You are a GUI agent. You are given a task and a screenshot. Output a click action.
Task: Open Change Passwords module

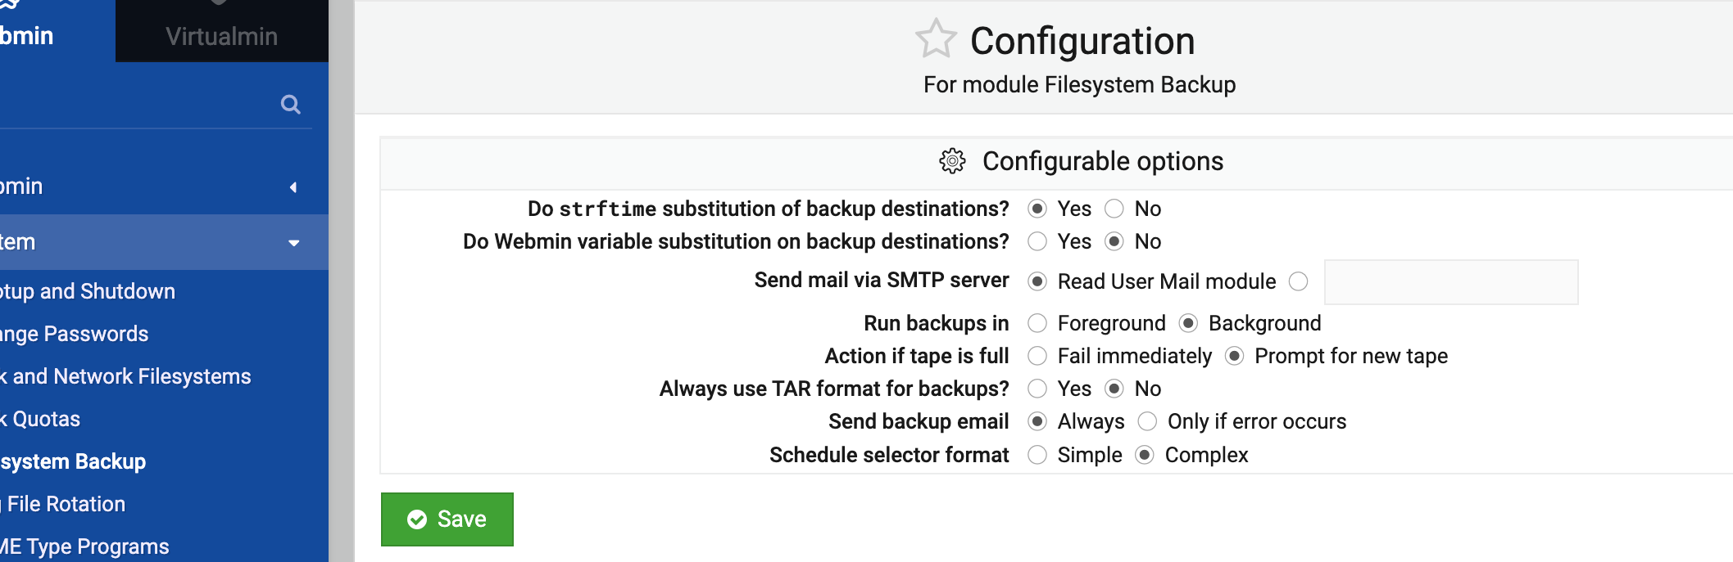[x=74, y=335]
